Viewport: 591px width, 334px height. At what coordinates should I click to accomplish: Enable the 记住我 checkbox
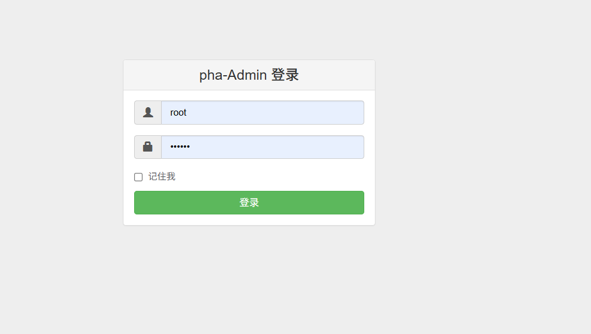tap(138, 177)
